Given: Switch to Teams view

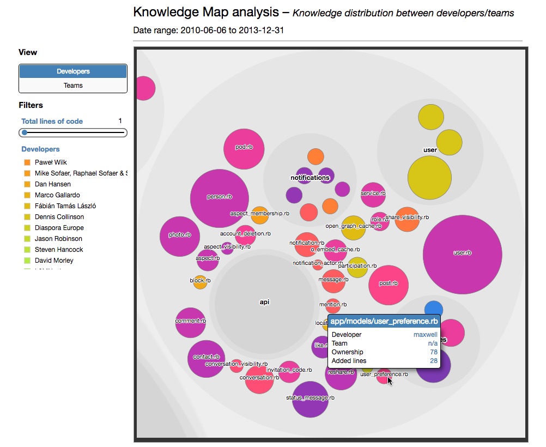Looking at the screenshot, I should (x=73, y=86).
